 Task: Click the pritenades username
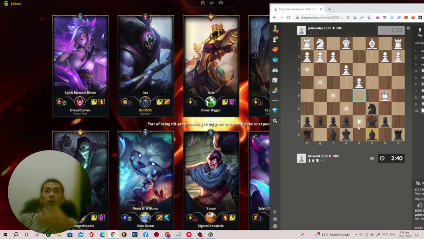315,28
